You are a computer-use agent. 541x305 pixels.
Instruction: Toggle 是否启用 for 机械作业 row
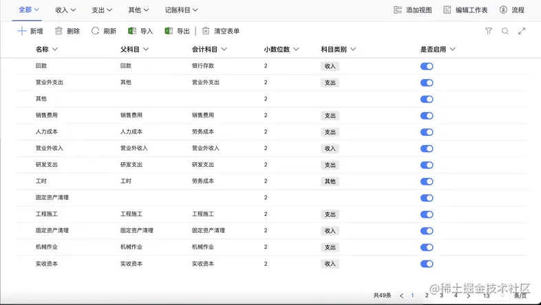427,247
